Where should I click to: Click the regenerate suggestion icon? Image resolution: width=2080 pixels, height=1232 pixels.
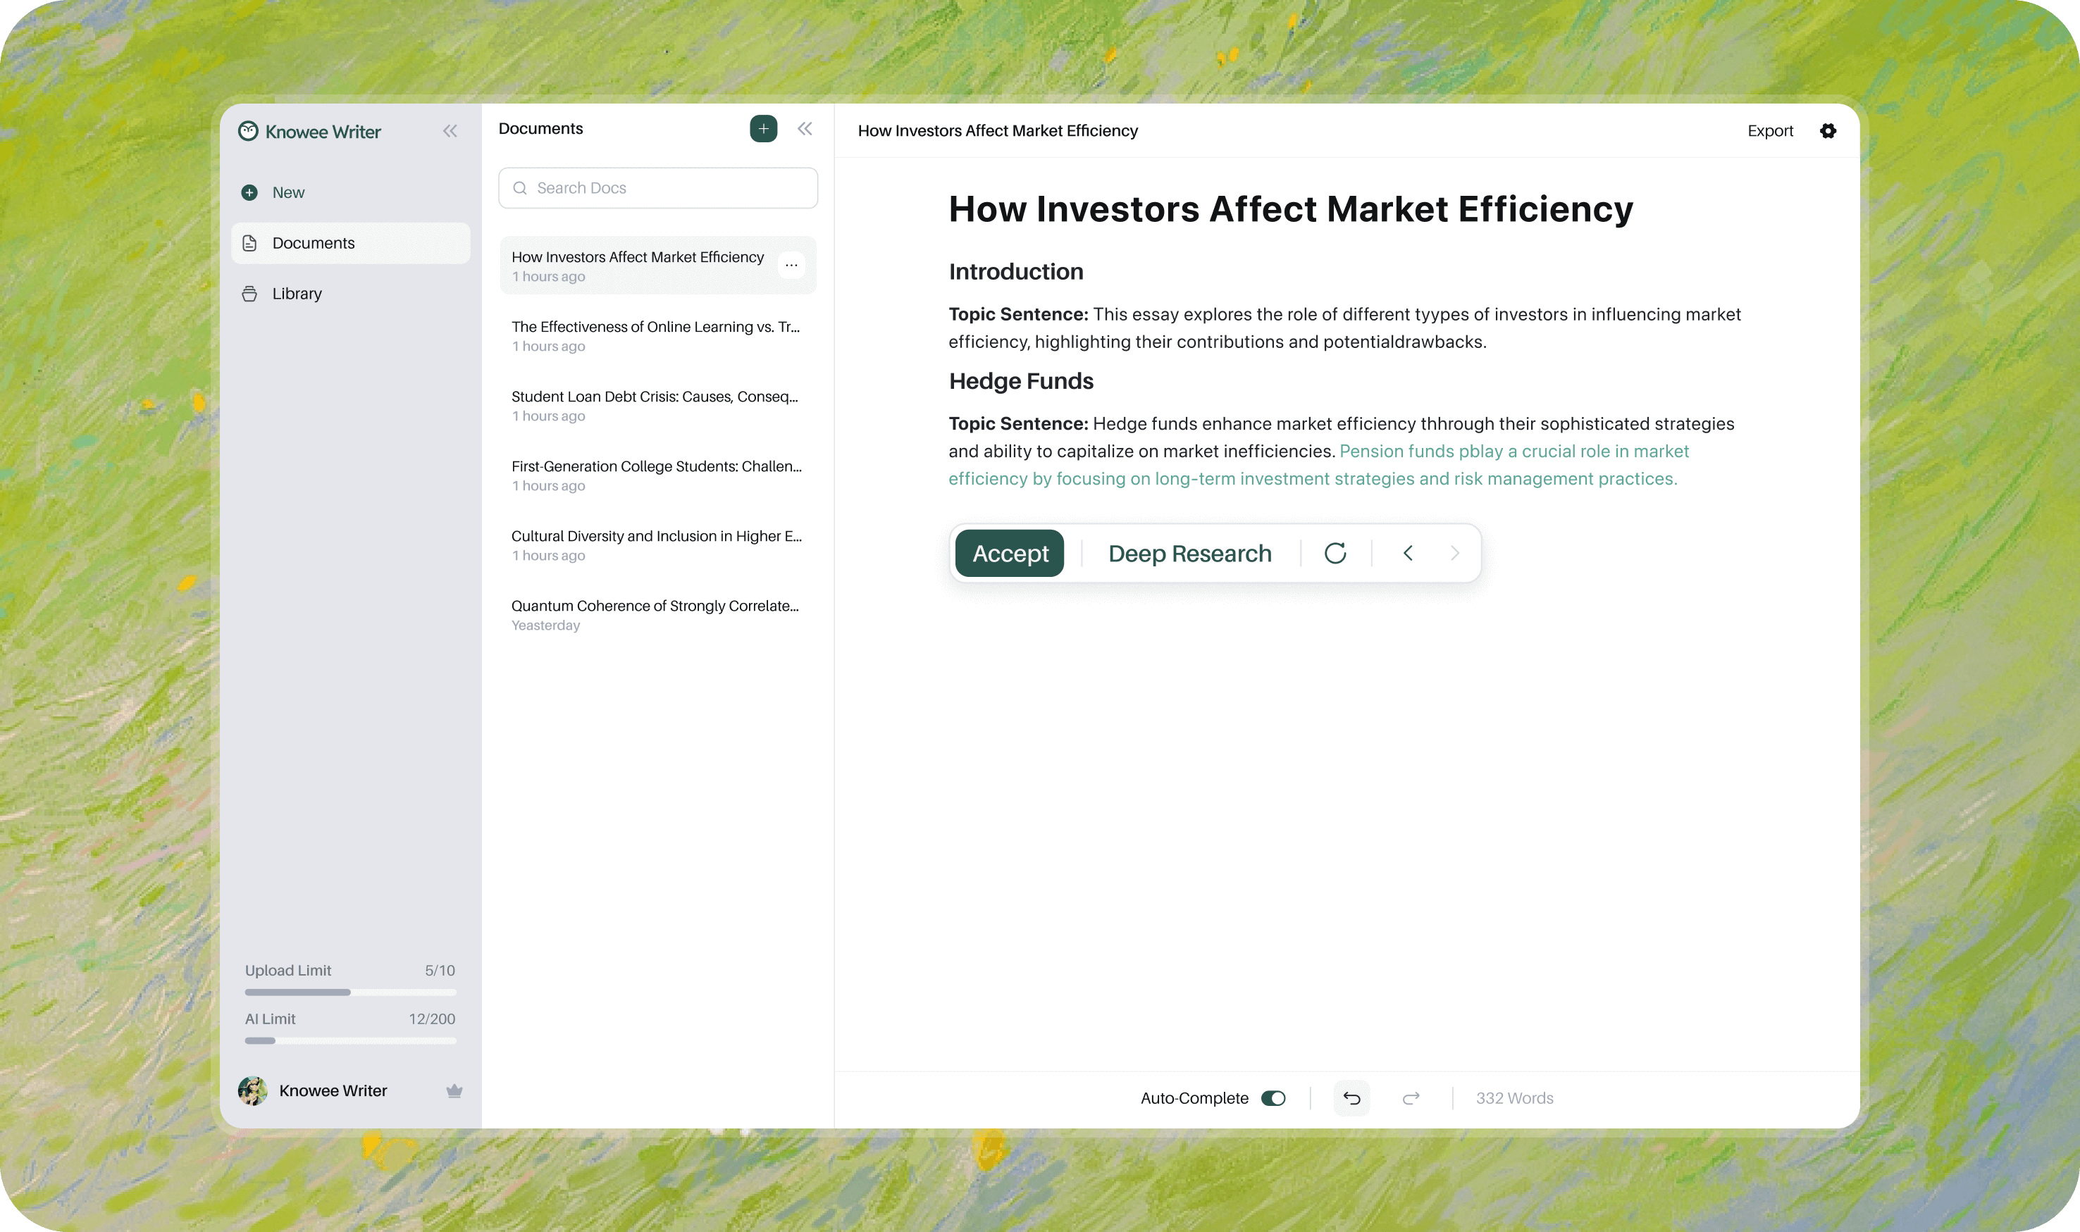[x=1335, y=553]
